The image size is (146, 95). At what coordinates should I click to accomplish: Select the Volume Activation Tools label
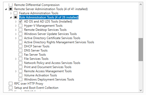(40, 75)
